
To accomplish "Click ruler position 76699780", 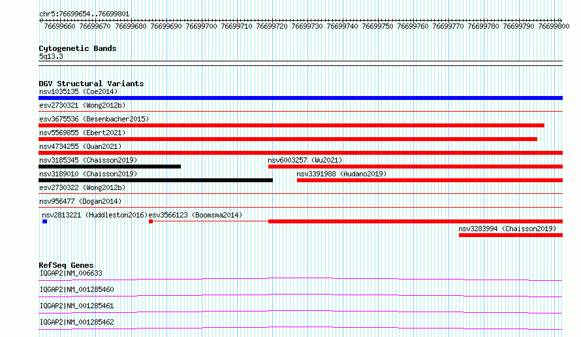I will [483, 26].
